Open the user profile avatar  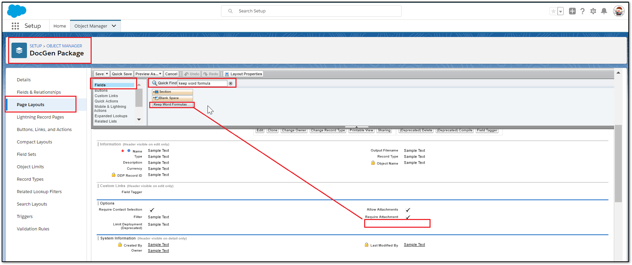click(x=619, y=11)
